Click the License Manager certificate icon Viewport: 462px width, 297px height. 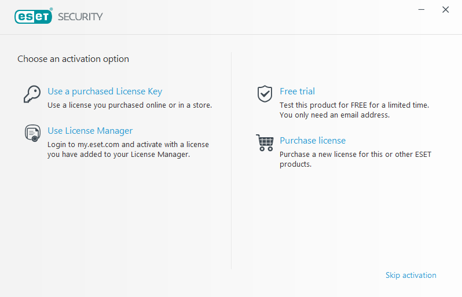click(x=32, y=133)
